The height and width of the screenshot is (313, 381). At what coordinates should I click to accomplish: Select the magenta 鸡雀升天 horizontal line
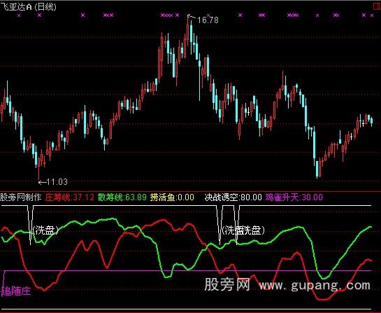pos(187,271)
